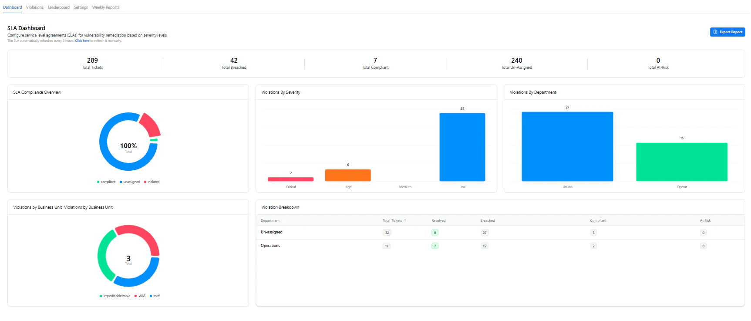
Task: Click the 289 Total Tickets stat
Action: coord(92,63)
